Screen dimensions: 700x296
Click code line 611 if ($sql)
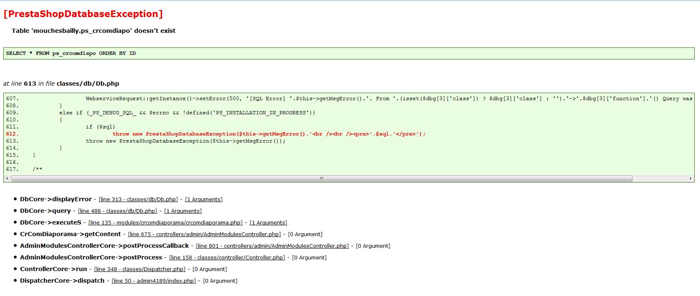click(100, 127)
